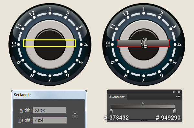Click the gradient annotator circle endpoint
The width and height of the screenshot is (194, 128).
[x=143, y=47]
